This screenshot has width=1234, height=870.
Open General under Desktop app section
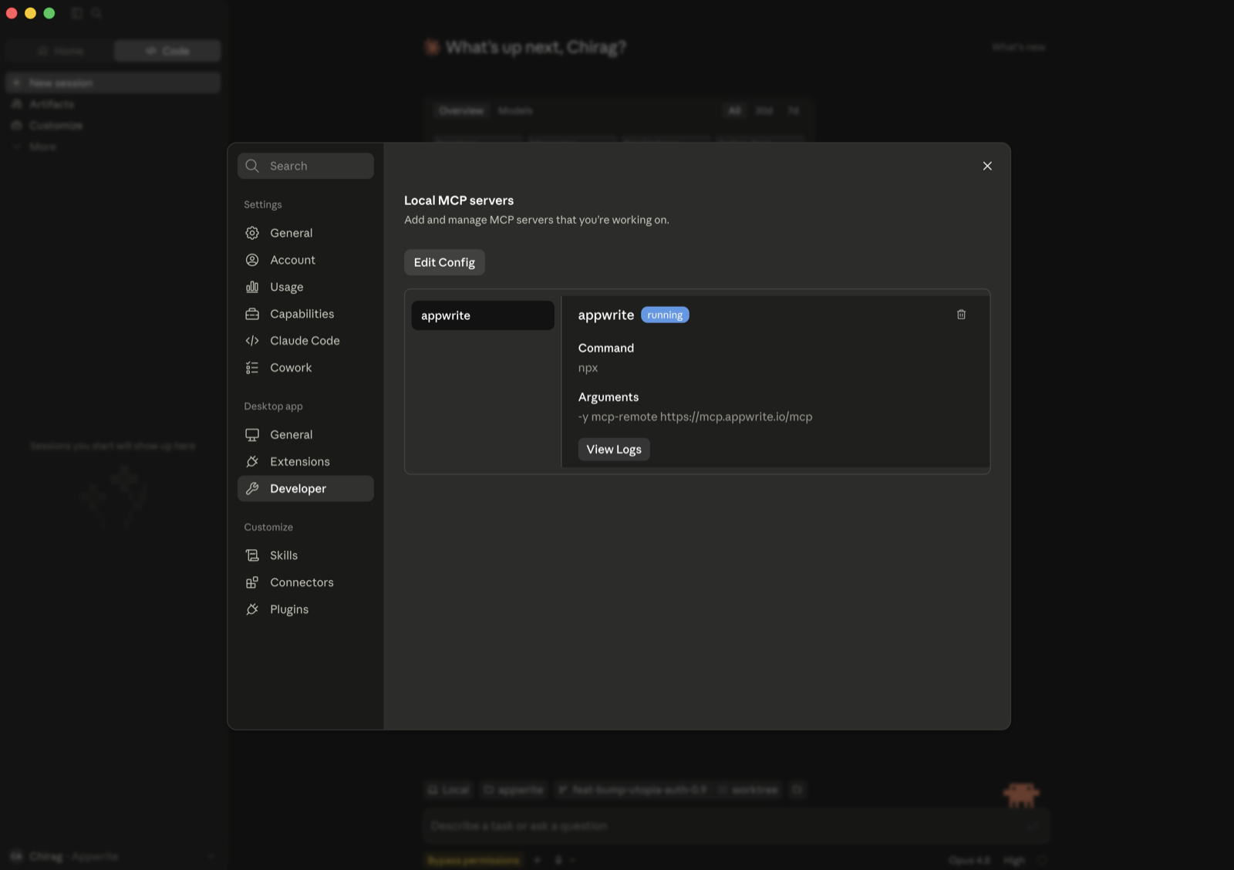click(305, 435)
